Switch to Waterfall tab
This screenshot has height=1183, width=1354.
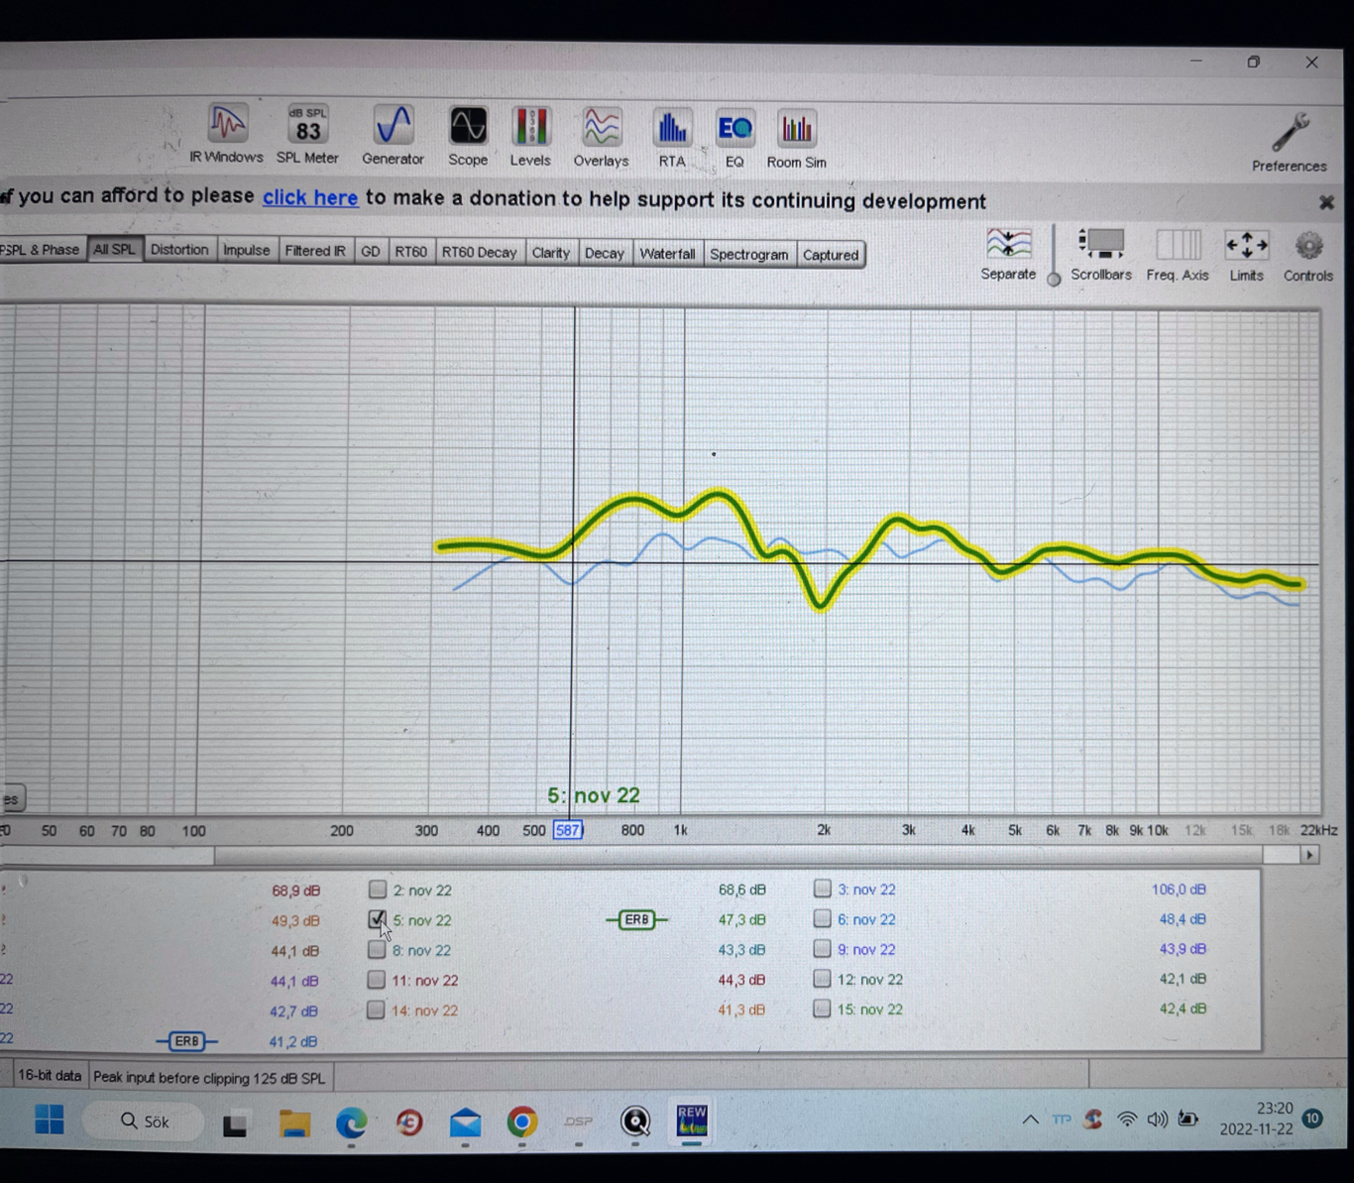click(667, 254)
